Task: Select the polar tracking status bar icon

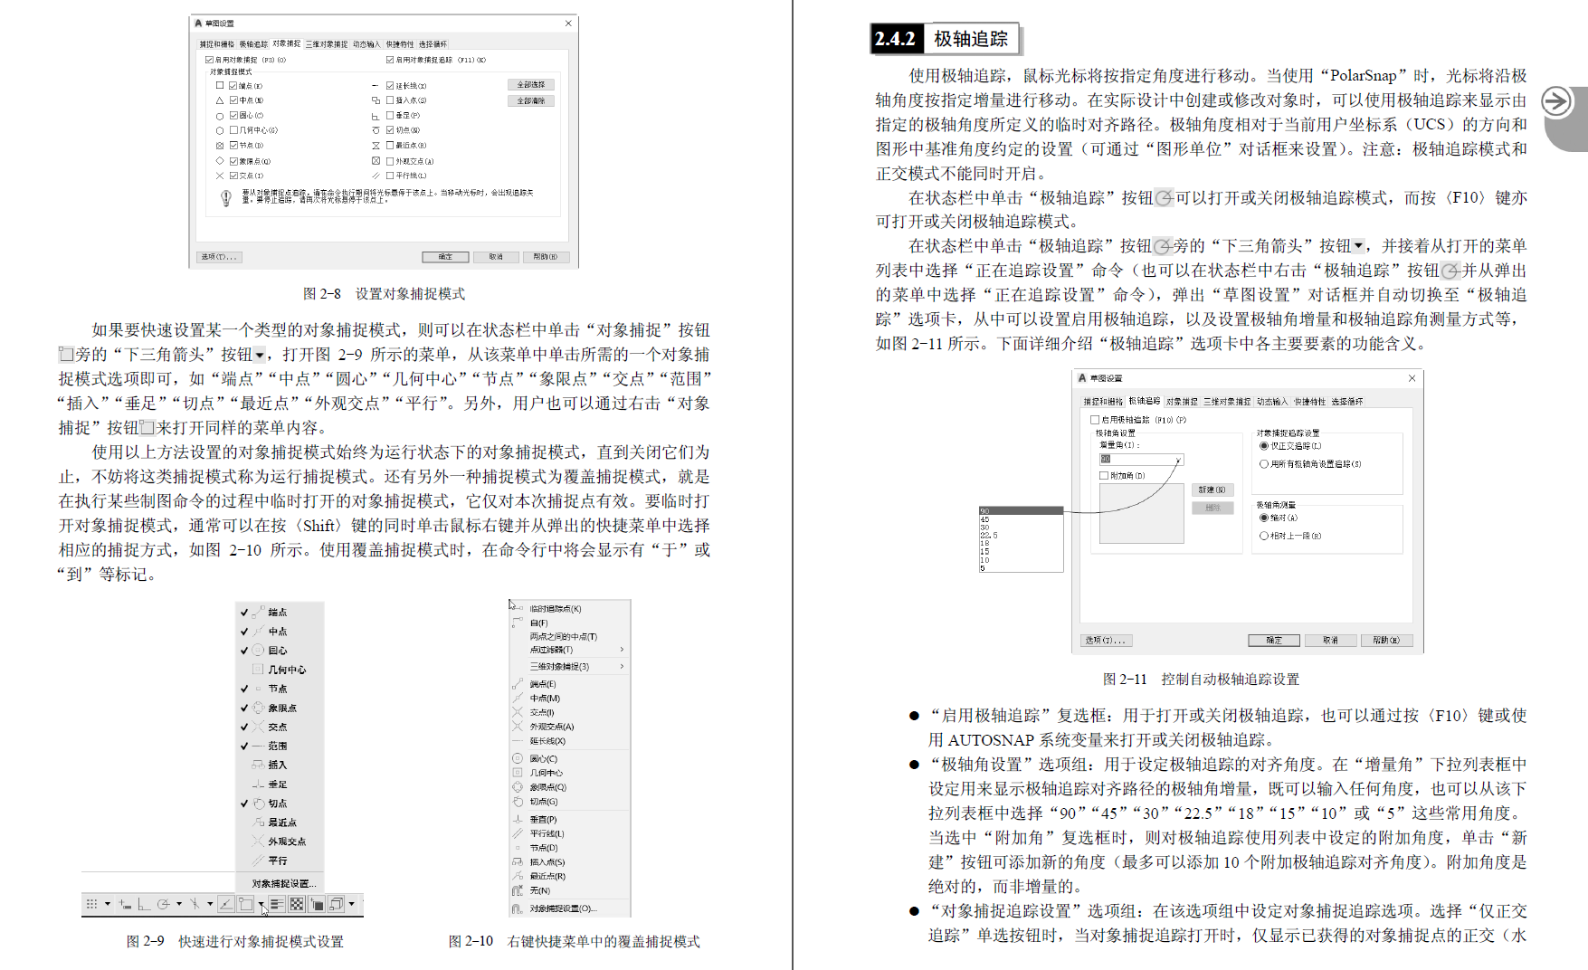Action: 164,903
